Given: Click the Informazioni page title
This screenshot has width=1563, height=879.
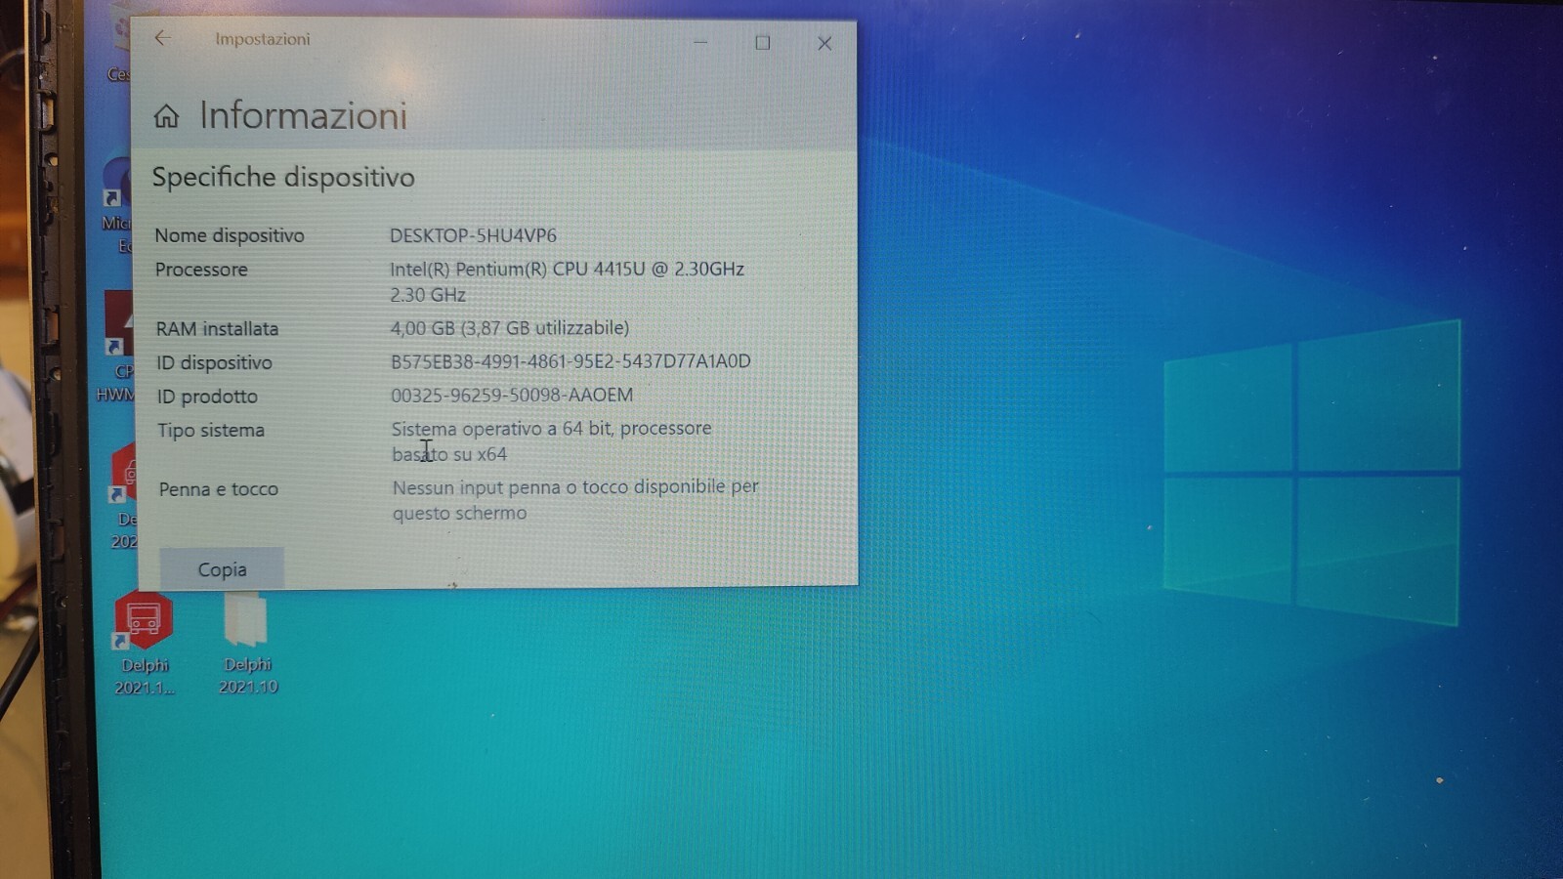Looking at the screenshot, I should point(303,115).
